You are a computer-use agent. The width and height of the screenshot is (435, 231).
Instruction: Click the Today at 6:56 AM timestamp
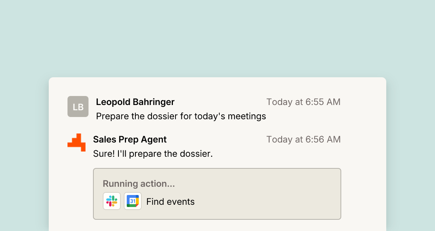[x=303, y=139]
